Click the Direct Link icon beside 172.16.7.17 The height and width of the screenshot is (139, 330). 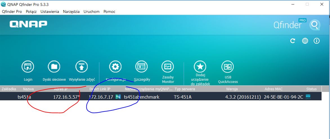click(118, 97)
